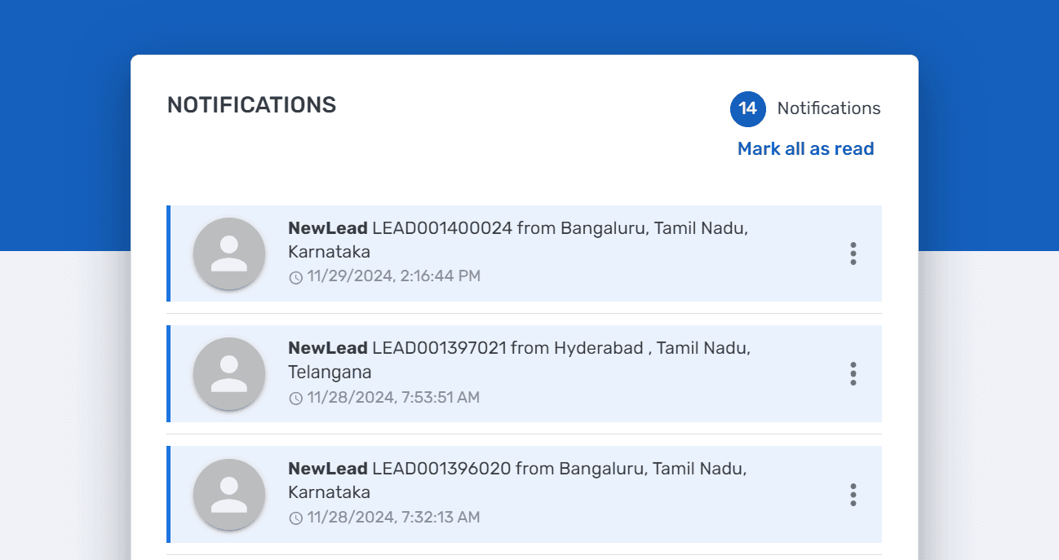Viewport: 1059px width, 560px height.
Task: Click the clock icon beside 11/29/2024 timestamp
Action: [x=295, y=277]
